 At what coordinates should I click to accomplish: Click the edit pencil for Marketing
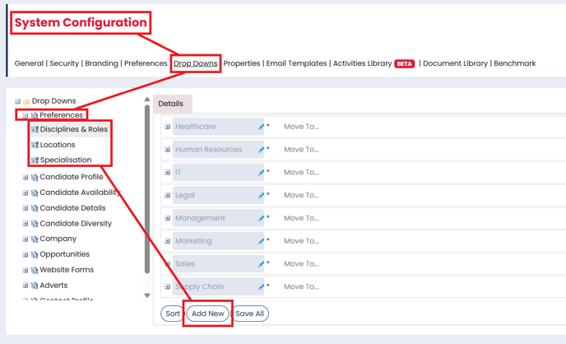point(261,241)
